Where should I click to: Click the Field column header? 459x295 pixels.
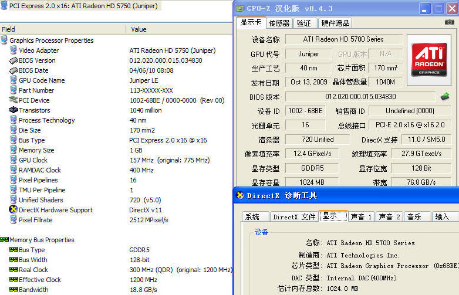[x=63, y=29]
